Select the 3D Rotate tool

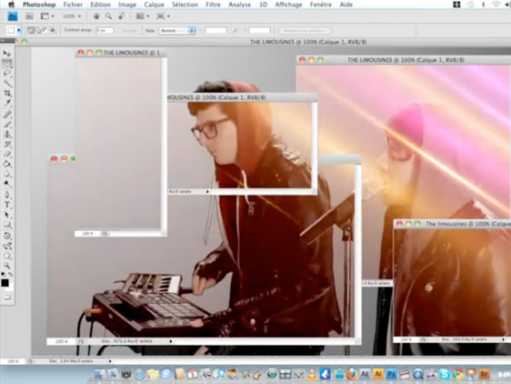point(6,236)
